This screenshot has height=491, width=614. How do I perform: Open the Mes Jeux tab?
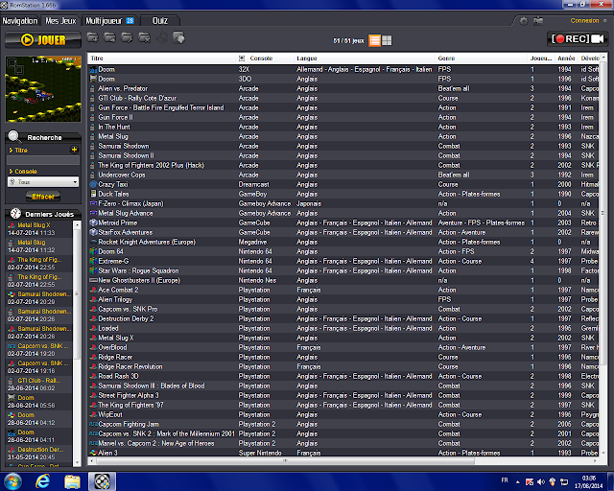click(x=60, y=21)
